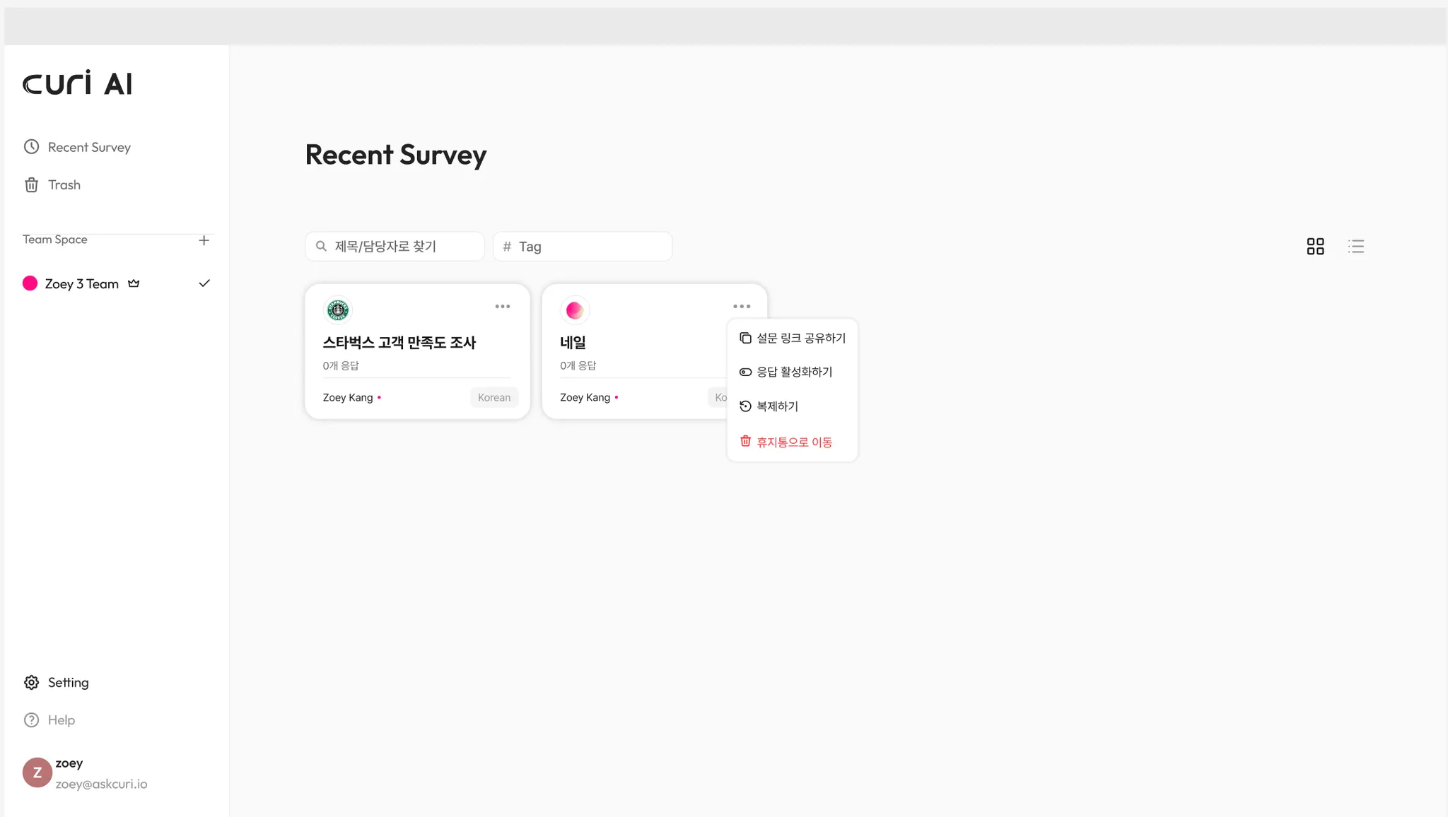Select Zoey 3 Team workspace checkmark
The width and height of the screenshot is (1448, 817).
[204, 283]
